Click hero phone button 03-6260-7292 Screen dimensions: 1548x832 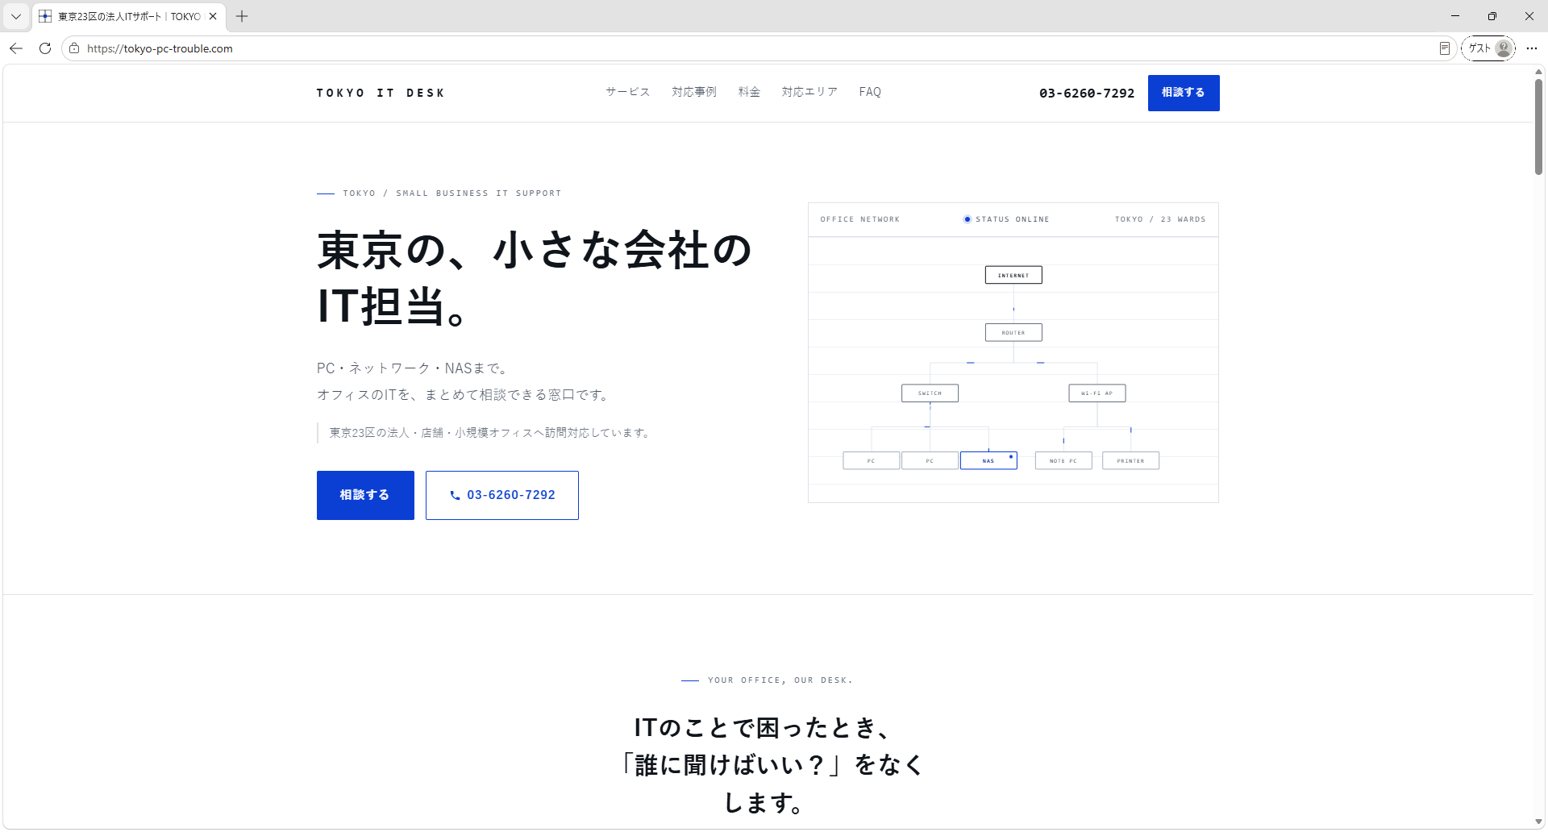coord(502,495)
